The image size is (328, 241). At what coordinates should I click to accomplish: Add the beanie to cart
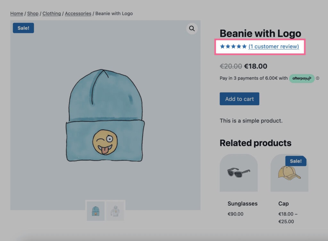(239, 99)
